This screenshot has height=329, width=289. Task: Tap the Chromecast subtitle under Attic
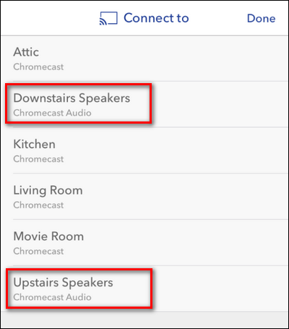(x=38, y=67)
